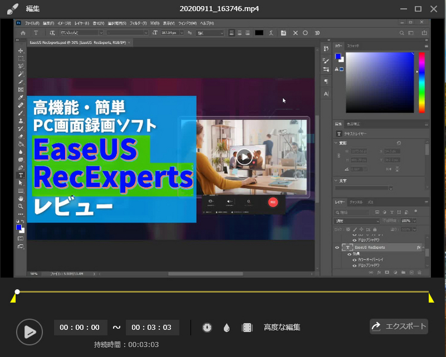Open 高度な編集 advanced editing
This screenshot has width=446, height=357.
pyautogui.click(x=282, y=328)
